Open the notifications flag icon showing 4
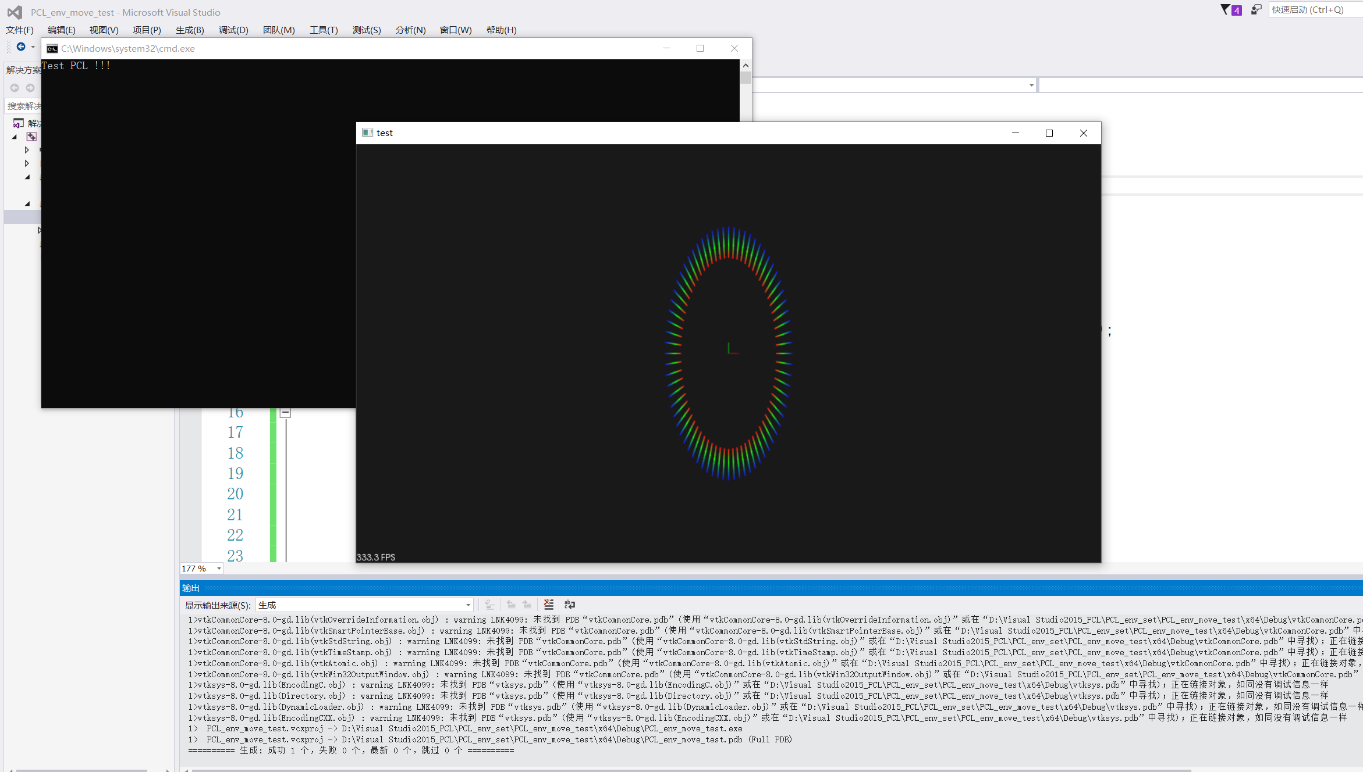 coord(1229,9)
